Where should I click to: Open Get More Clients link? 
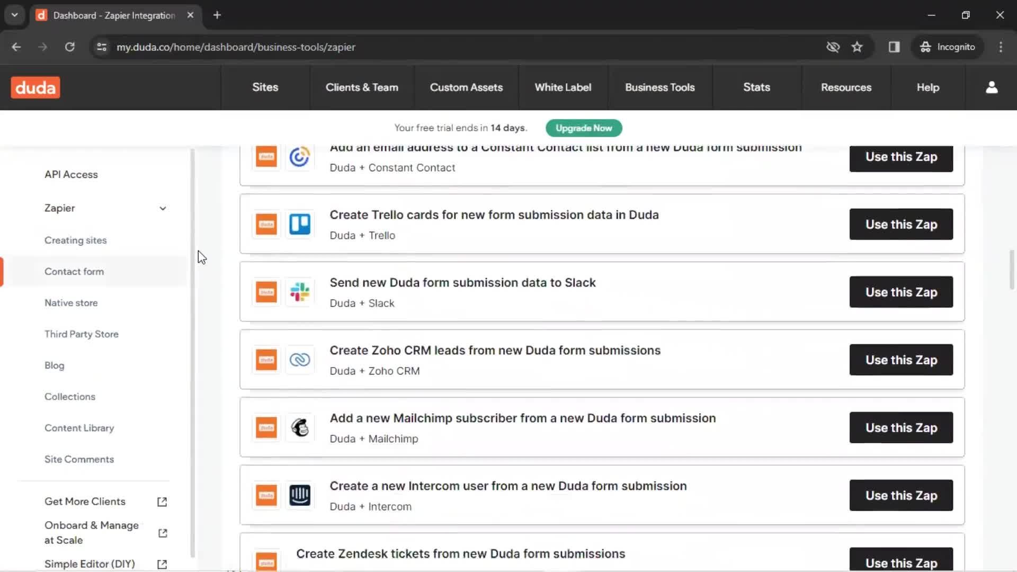[85, 501]
